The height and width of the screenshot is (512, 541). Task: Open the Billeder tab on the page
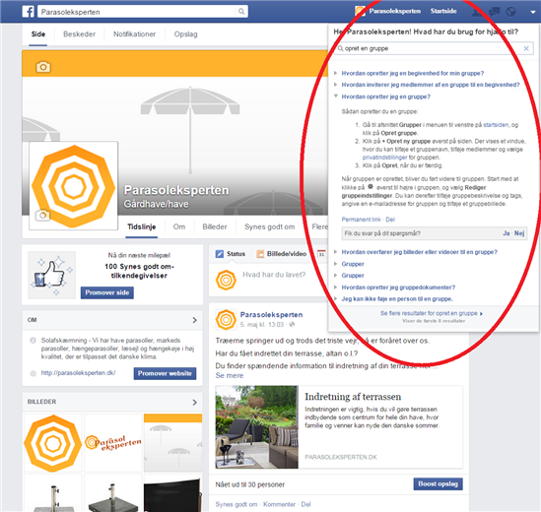click(215, 226)
